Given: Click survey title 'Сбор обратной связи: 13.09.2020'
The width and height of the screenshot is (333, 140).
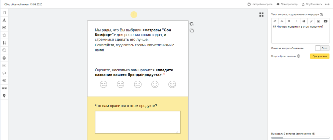Looking at the screenshot, I should (23, 4).
